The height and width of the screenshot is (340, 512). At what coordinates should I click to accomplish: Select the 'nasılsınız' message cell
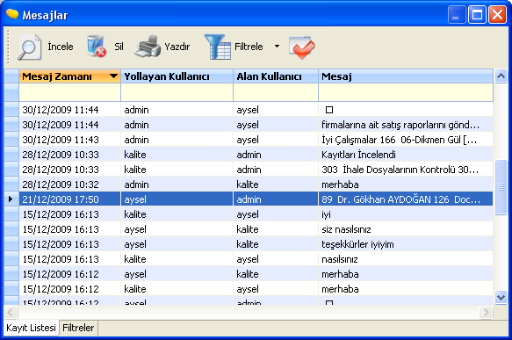[406, 259]
